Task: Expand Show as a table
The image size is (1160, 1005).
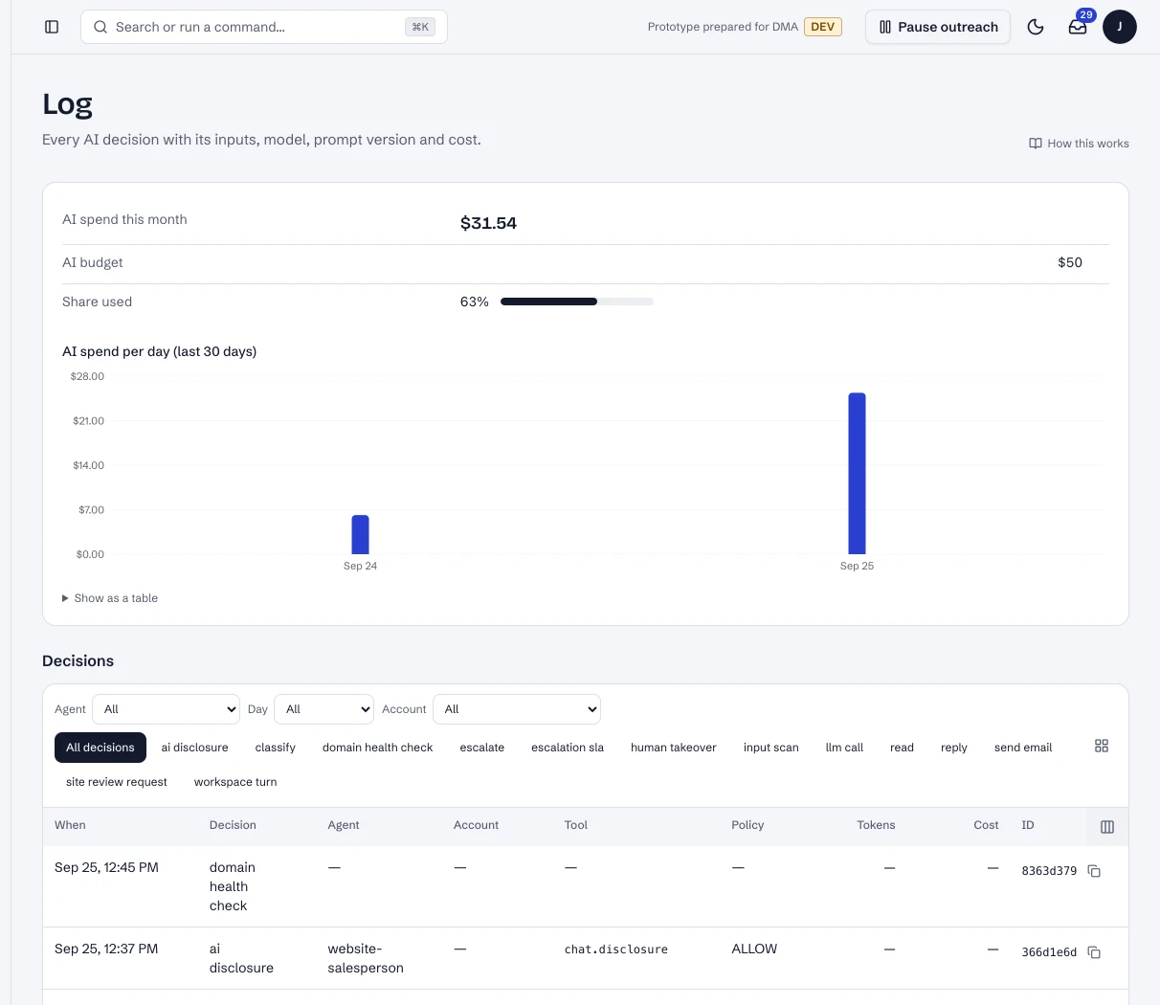Action: coord(110,598)
